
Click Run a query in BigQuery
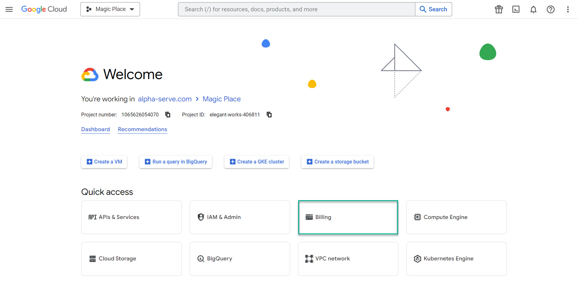176,162
